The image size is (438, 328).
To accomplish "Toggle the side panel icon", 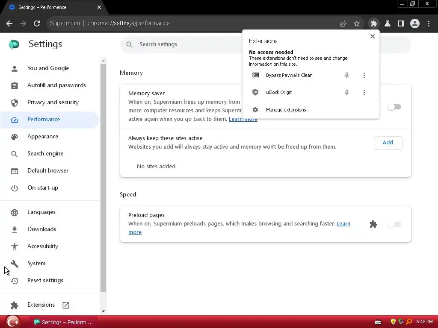I will (401, 23).
